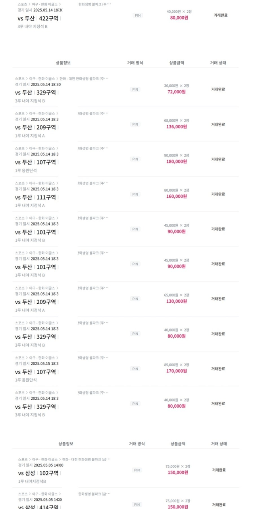Select the PIN badge for the 136,000원 listing

point(135,124)
